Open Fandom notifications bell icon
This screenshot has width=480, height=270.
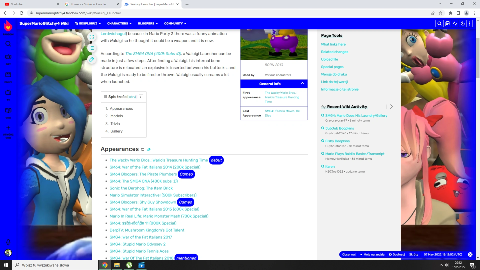[x=8, y=242]
